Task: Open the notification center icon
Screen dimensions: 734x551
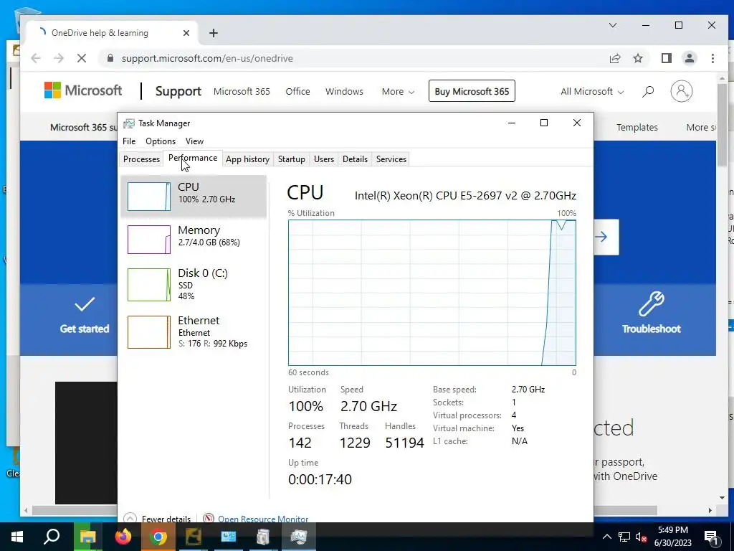Action: tap(711, 537)
